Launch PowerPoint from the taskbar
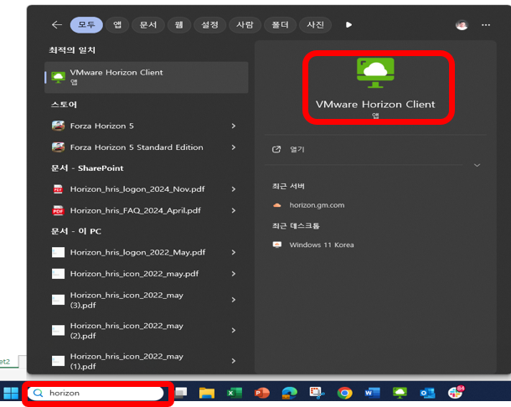 point(261,393)
